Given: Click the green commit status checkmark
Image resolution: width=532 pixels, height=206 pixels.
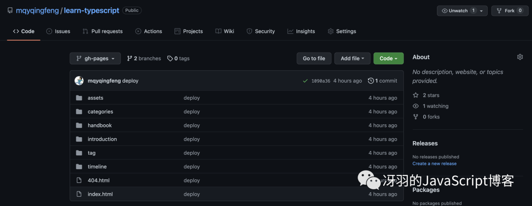Looking at the screenshot, I should click(x=305, y=81).
